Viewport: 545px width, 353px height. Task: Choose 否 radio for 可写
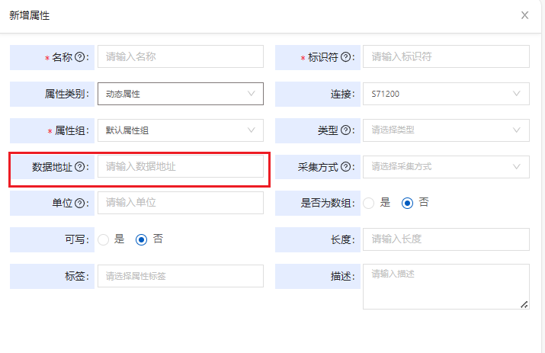point(141,239)
